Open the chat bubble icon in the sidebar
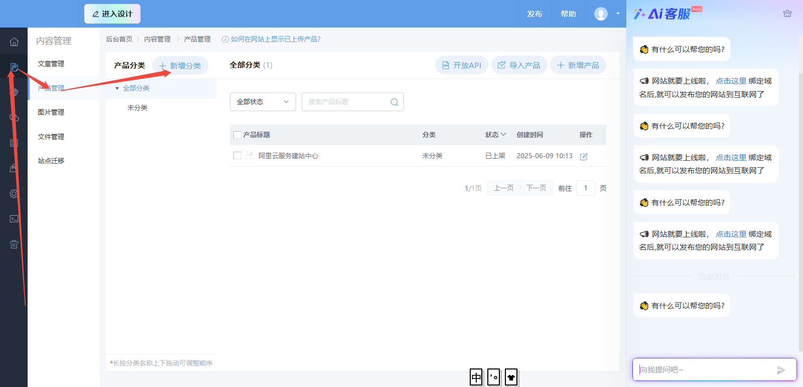Image resolution: width=803 pixels, height=387 pixels. [14, 118]
